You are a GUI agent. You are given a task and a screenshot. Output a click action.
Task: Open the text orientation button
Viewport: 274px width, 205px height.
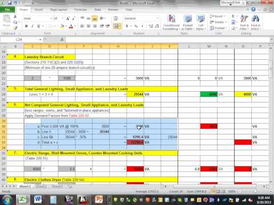pyautogui.click(x=102, y=18)
